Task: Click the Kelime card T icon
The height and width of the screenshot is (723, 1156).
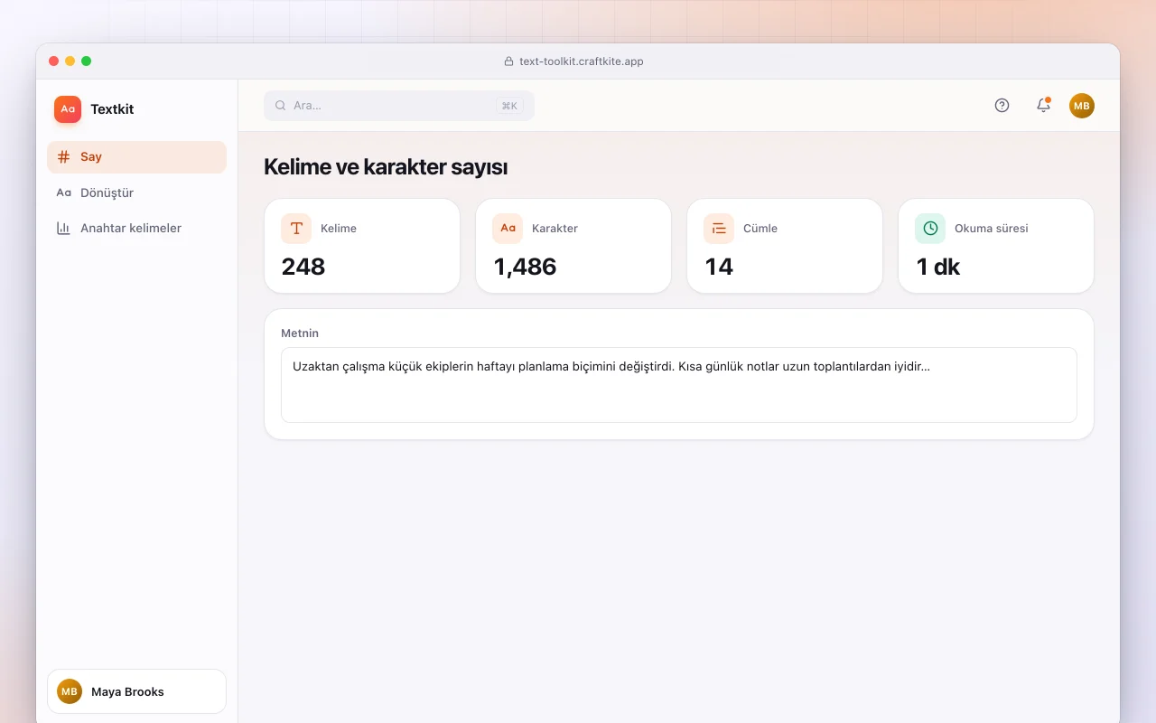Action: 296,229
